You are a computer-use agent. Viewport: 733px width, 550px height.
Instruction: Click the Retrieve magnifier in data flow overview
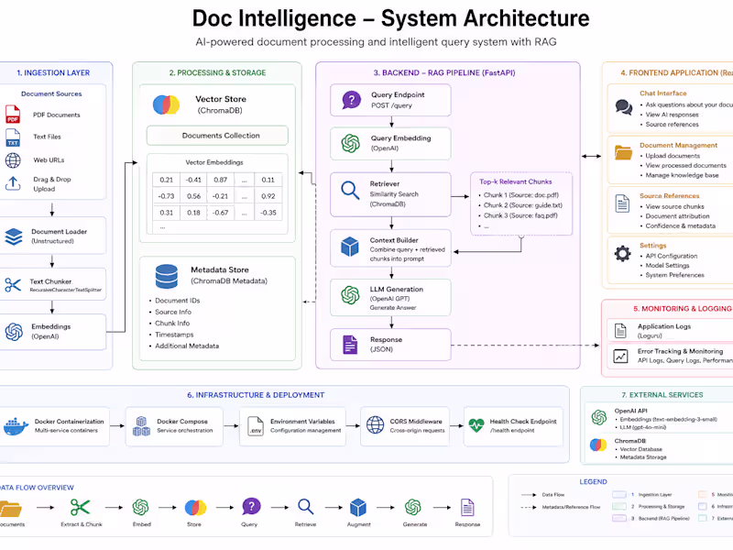(306, 507)
